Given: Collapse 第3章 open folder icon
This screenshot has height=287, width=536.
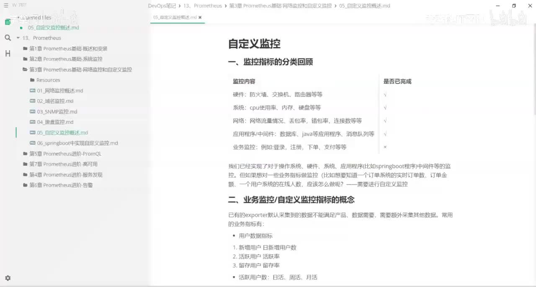Looking at the screenshot, I should 25,69.
